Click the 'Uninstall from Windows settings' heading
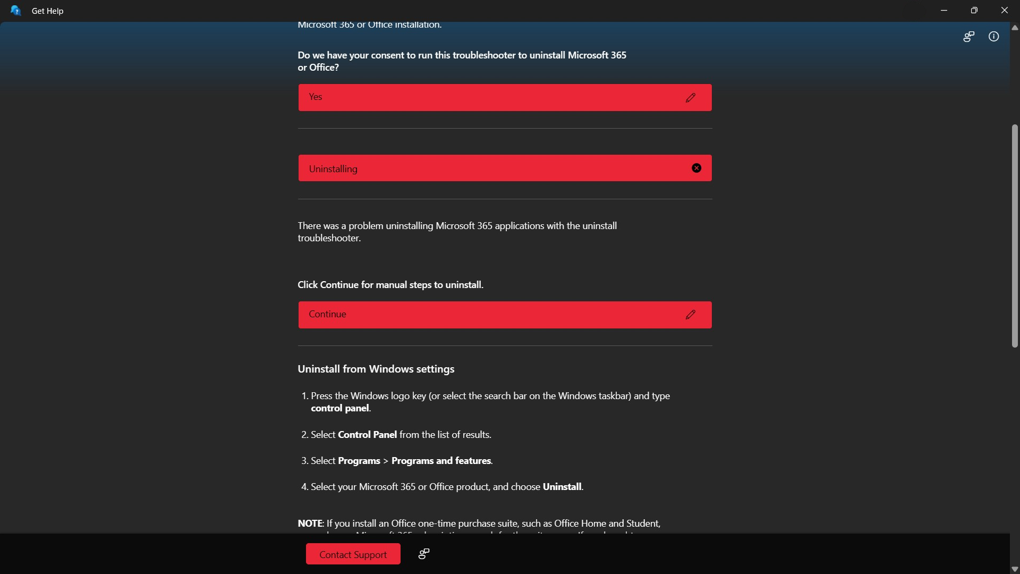 coord(376,369)
